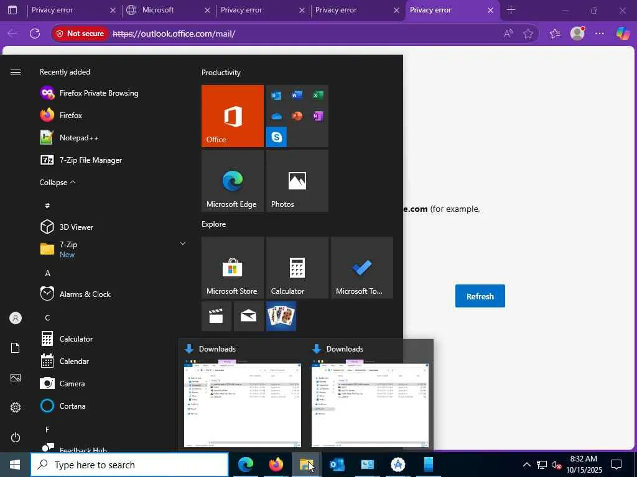Click the Not secure badge

coord(80,34)
